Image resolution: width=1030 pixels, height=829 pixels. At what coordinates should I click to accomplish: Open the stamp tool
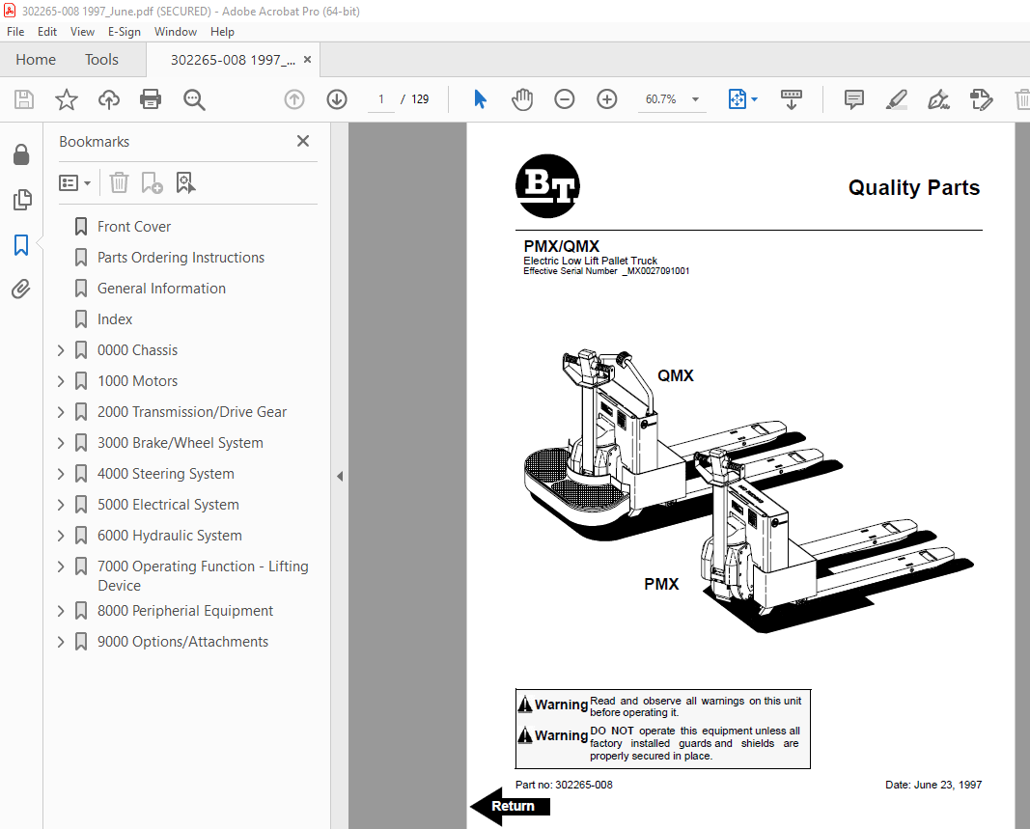coord(981,99)
